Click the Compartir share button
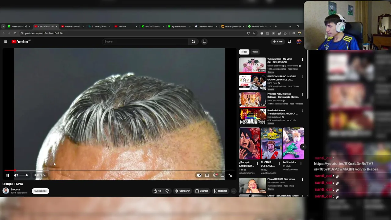This screenshot has width=391, height=220. (x=182, y=191)
